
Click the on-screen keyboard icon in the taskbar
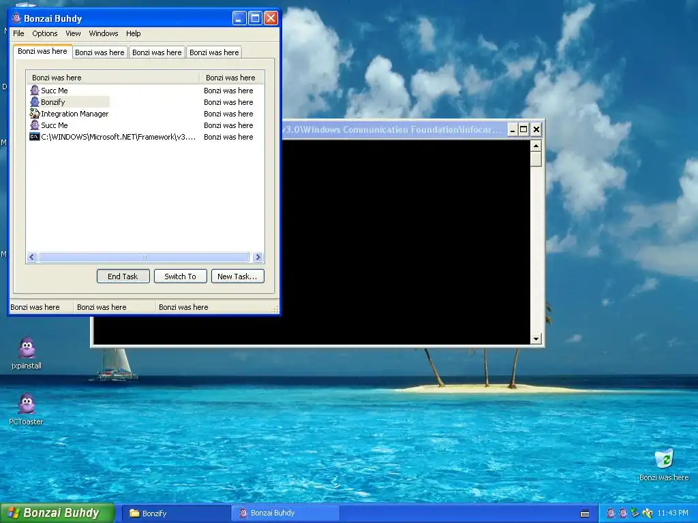point(585,513)
